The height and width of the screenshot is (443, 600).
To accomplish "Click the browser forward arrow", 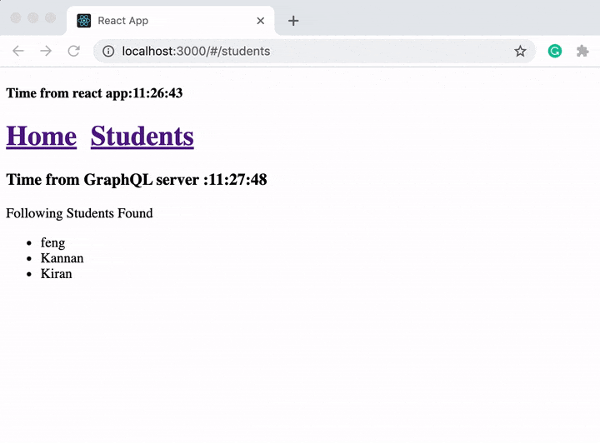I will pyautogui.click(x=46, y=51).
